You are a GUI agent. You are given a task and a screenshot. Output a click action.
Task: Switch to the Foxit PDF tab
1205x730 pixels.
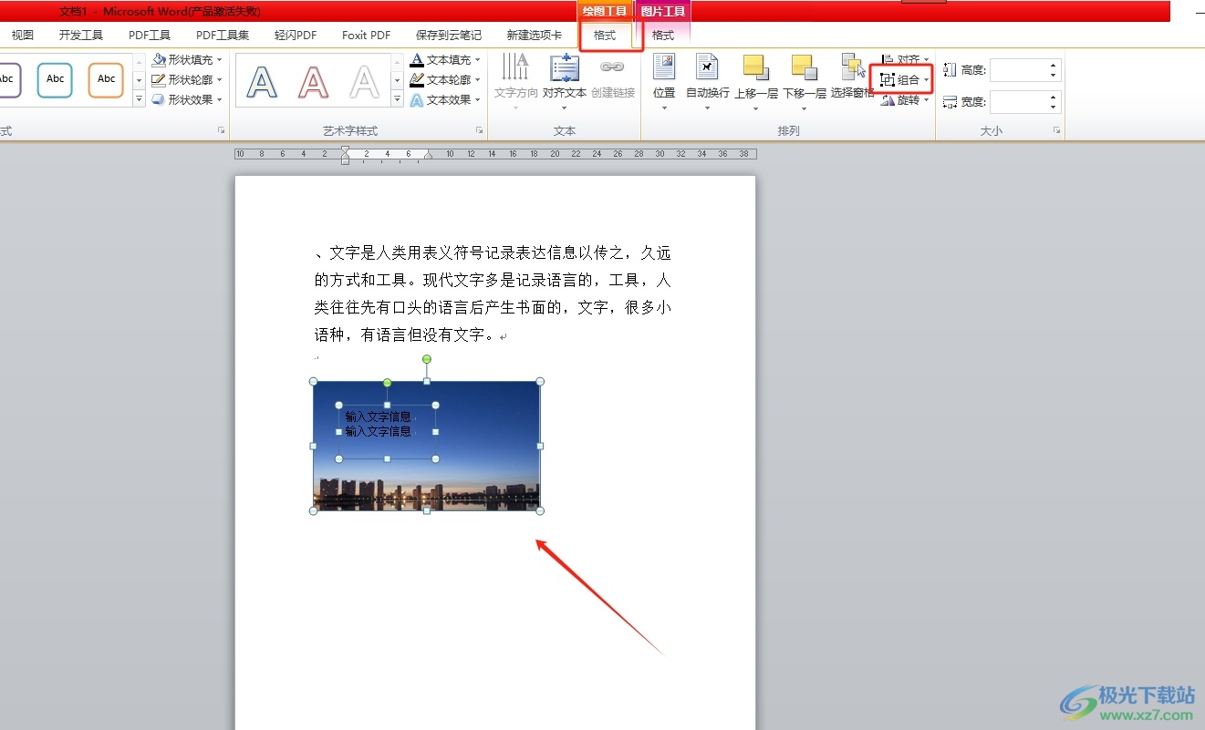coord(367,36)
